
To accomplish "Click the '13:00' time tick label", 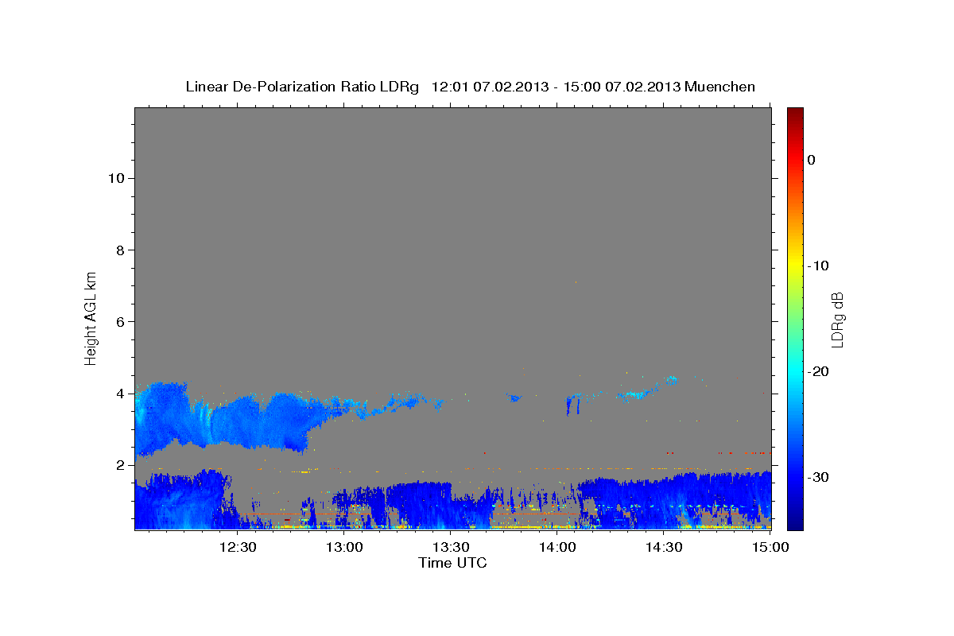I will tap(344, 547).
